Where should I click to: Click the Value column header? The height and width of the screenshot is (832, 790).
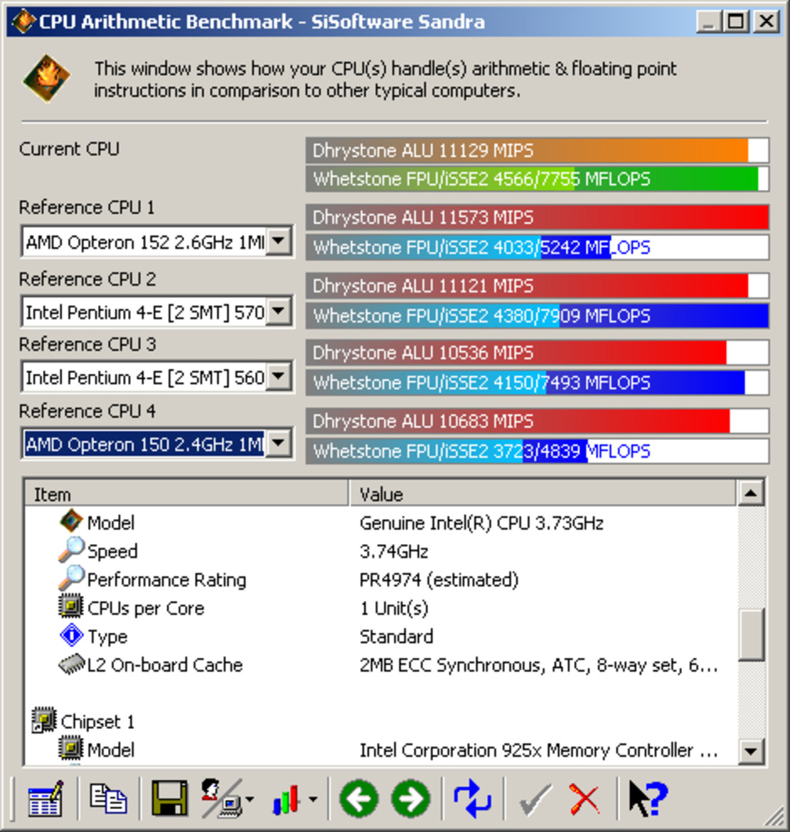point(543,494)
